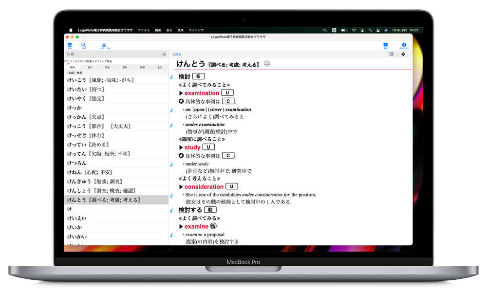Screen dimensions: 487x292
Task: Select the けいこう〖風潮; -気味; -がち〗 entry
Action: tap(116, 80)
